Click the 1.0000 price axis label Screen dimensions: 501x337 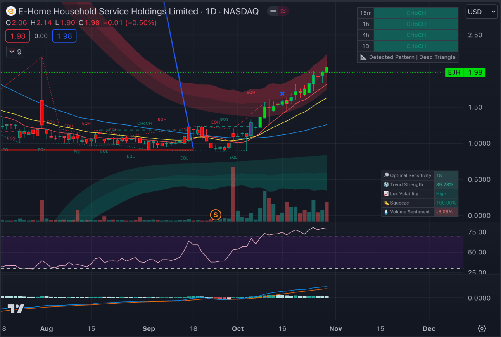point(479,143)
